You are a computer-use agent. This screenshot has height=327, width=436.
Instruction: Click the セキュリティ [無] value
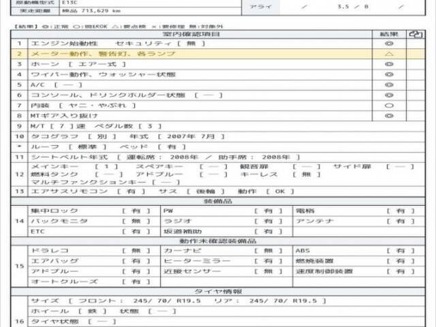click(x=160, y=44)
